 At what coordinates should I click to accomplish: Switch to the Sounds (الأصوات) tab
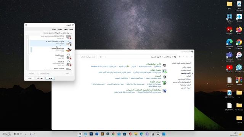[x=60, y=29]
